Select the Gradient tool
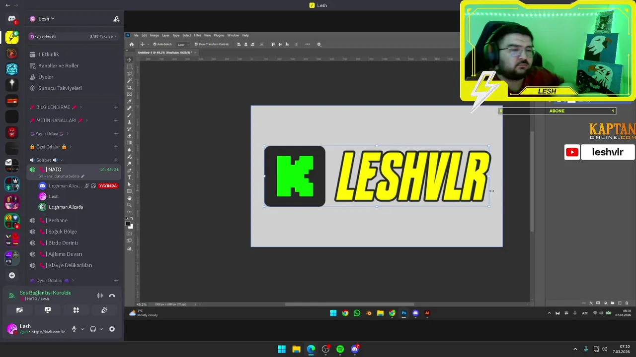The width and height of the screenshot is (636, 357). (x=129, y=142)
